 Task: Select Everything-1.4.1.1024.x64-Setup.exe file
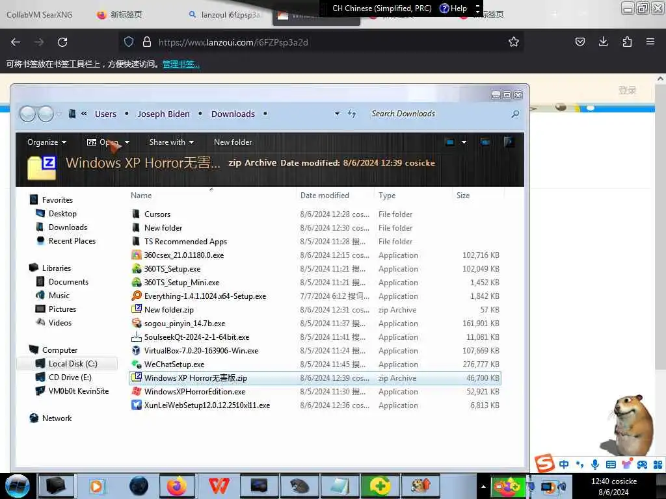205,296
